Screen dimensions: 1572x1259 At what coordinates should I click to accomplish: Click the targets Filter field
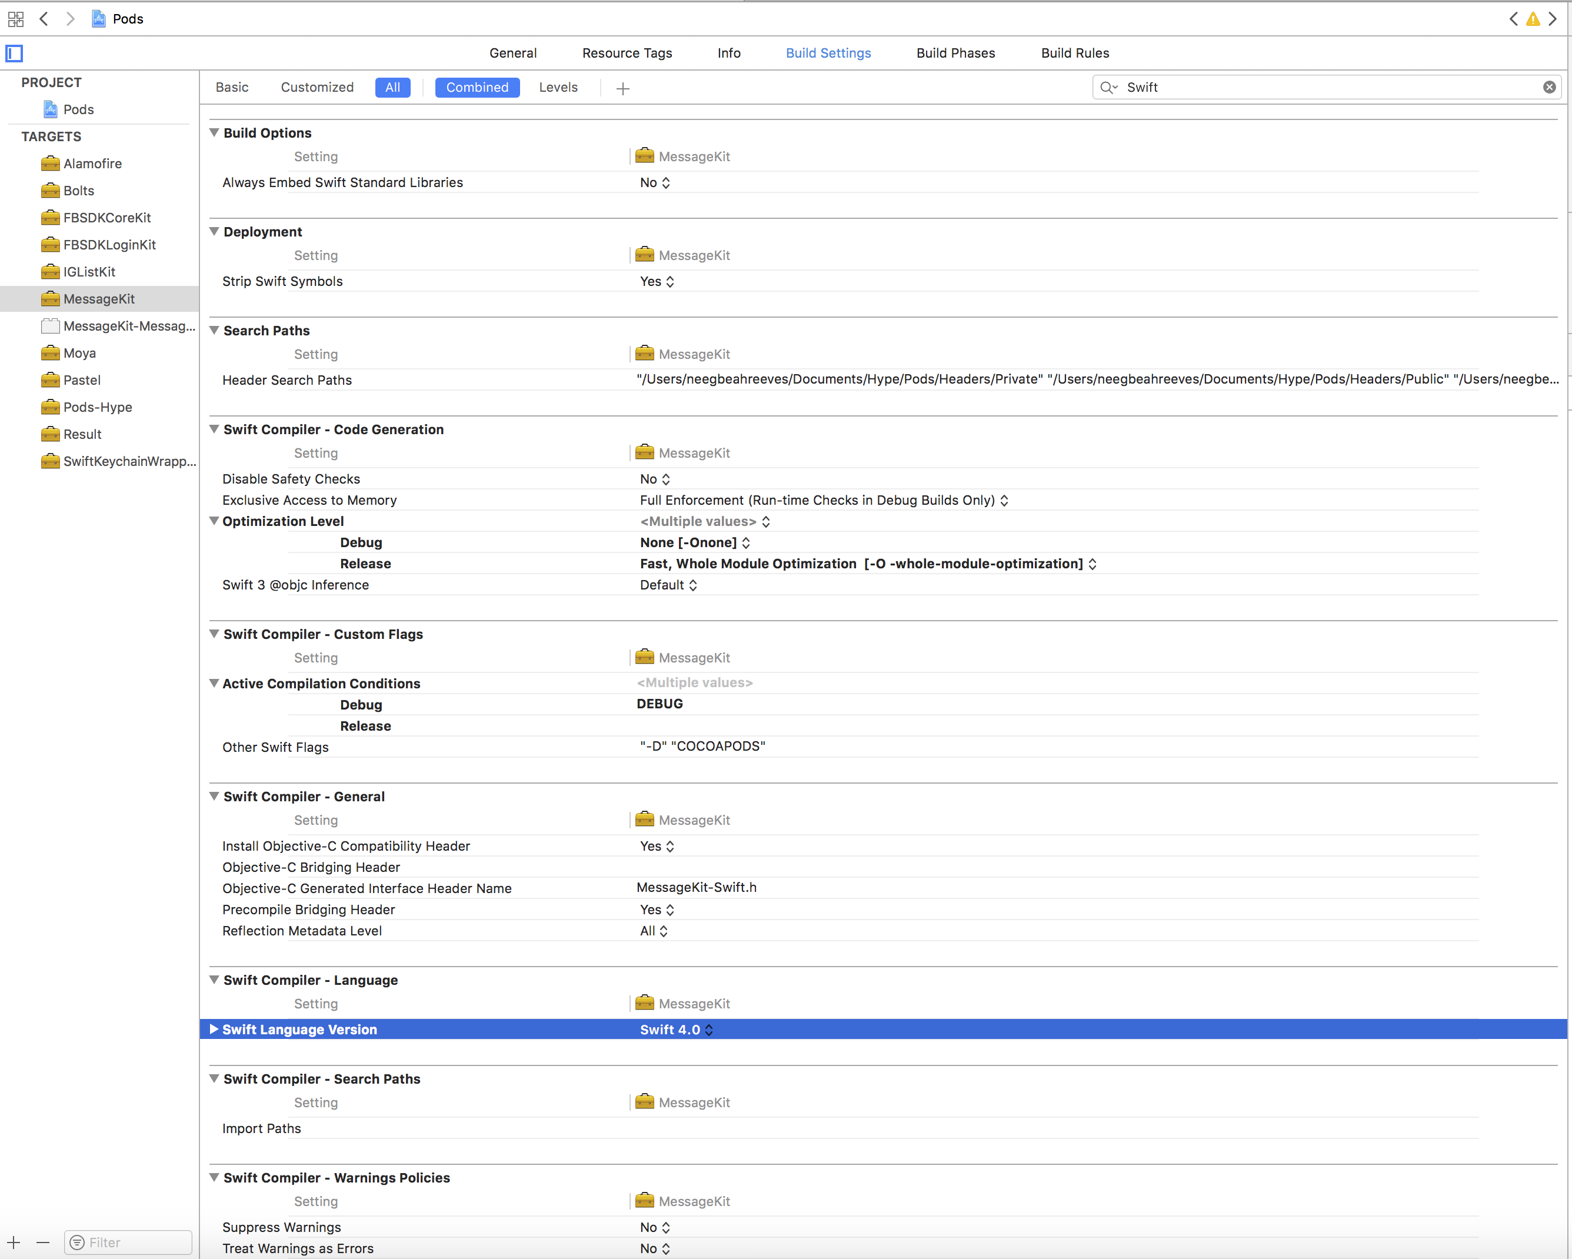(x=128, y=1242)
